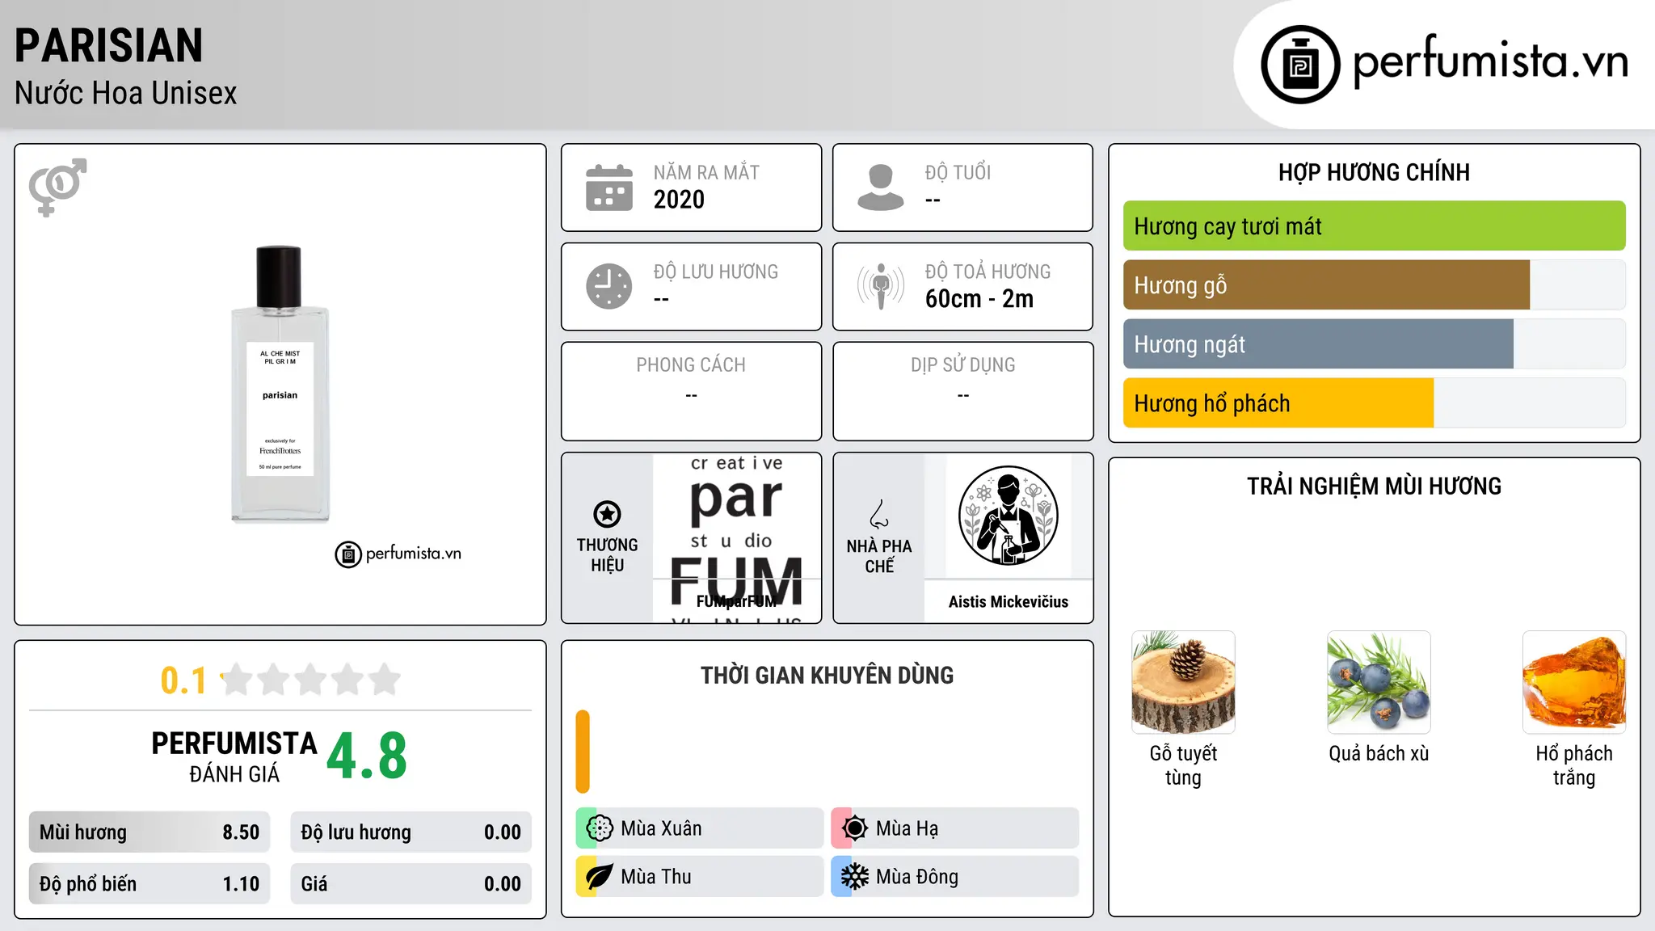Screen dimensions: 1655x931
Task: Select the Mùa Hạ season button
Action: click(955, 828)
